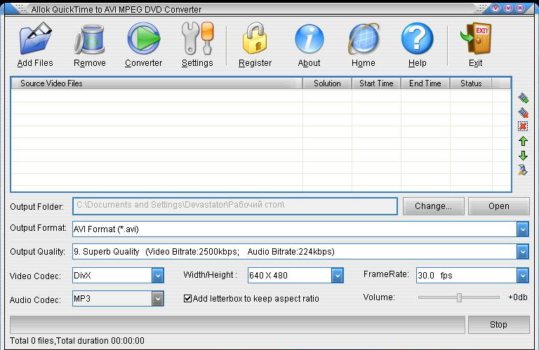The height and width of the screenshot is (350, 539).
Task: Expand the Width/Height 640 X 480 dropdown
Action: 337,276
